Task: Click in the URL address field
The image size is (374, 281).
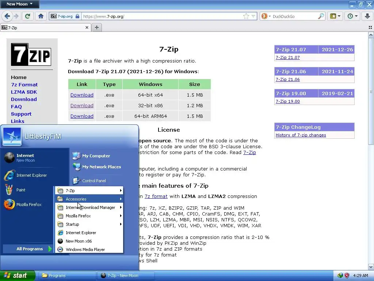Action: coord(162,16)
